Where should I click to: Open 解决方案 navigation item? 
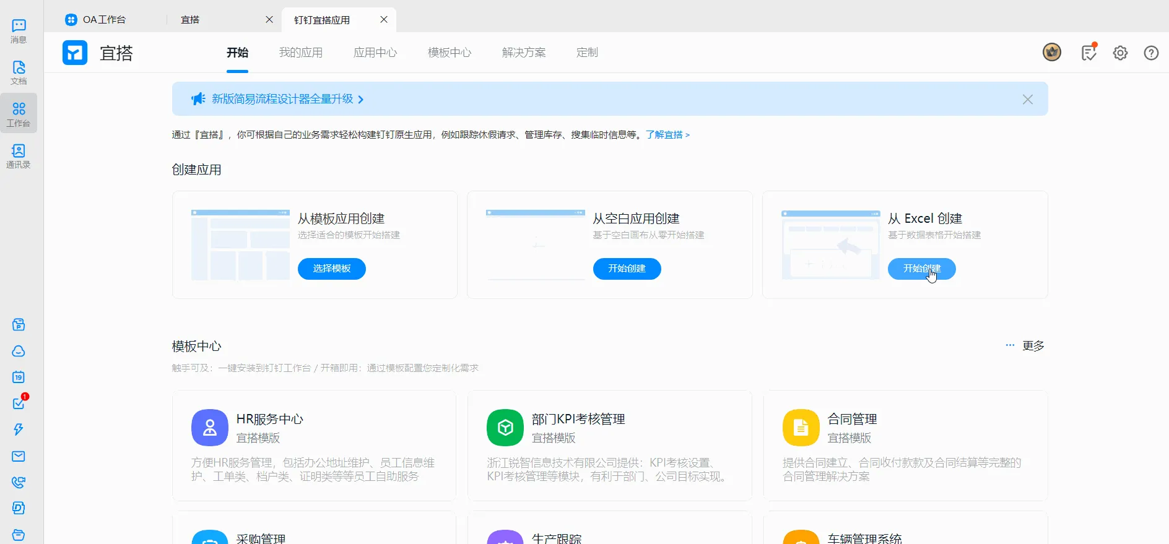524,53
